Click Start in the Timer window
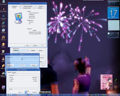 point(10,65)
